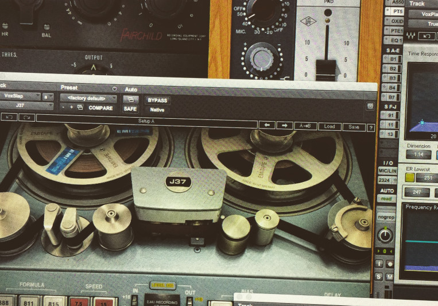This screenshot has width=438, height=306.
Task: Toggle the LEVEL LINK button
Action: point(162,285)
